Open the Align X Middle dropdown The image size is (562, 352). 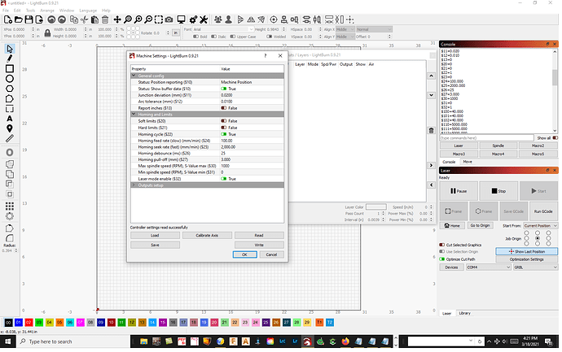pyautogui.click(x=345, y=29)
